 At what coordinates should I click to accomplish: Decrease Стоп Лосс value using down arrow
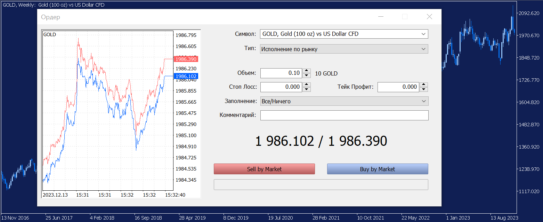(306, 89)
